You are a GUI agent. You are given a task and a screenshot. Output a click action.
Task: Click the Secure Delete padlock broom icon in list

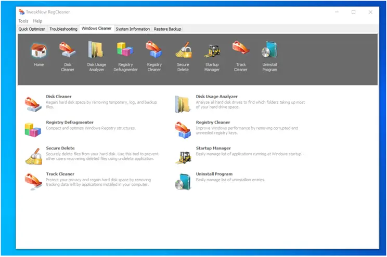coord(34,156)
